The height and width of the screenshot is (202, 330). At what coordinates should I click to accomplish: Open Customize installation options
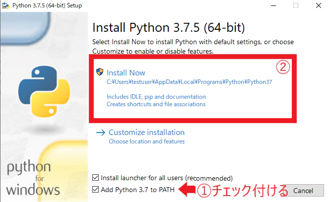(x=146, y=133)
